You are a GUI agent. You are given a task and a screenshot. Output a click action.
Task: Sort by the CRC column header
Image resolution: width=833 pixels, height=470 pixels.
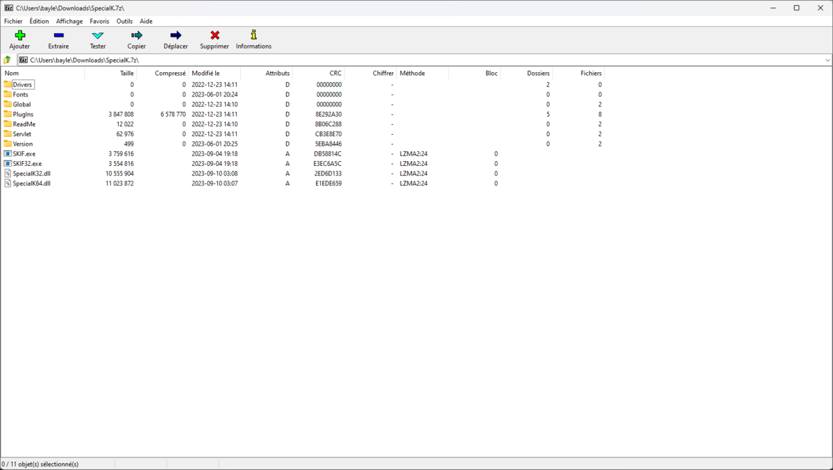[x=319, y=73]
